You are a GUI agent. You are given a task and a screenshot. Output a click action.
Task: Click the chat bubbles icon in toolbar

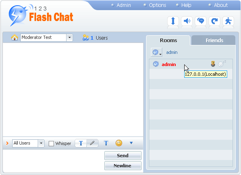(201, 21)
